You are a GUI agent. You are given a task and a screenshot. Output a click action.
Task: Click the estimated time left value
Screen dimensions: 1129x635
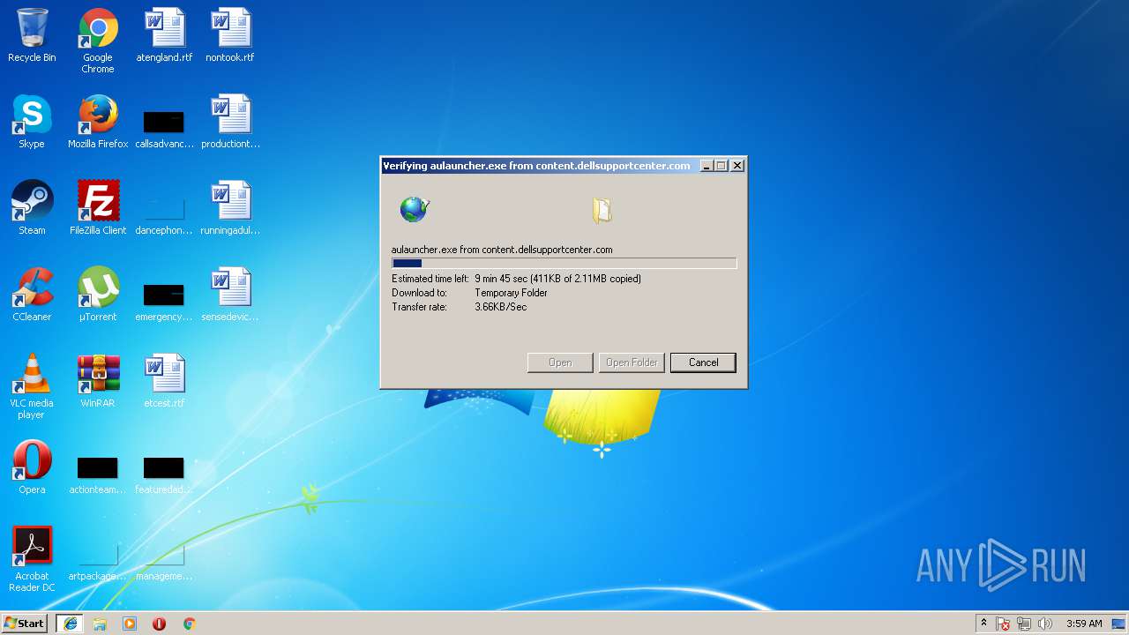pos(557,279)
